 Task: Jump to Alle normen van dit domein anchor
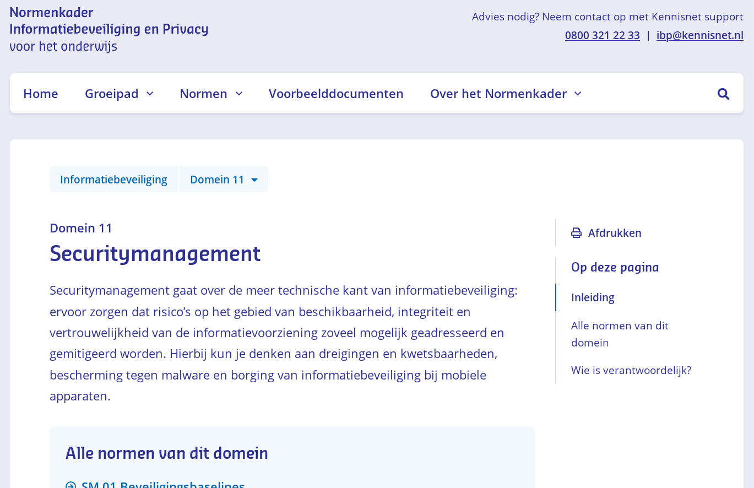(x=620, y=334)
